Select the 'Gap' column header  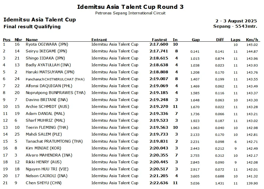(196, 40)
